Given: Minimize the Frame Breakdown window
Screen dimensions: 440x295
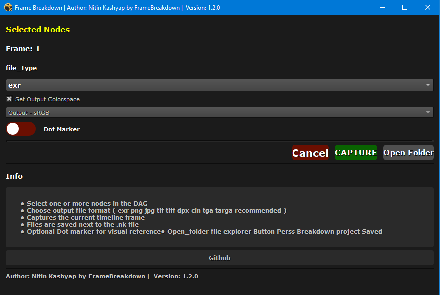Looking at the screenshot, I should (382, 8).
